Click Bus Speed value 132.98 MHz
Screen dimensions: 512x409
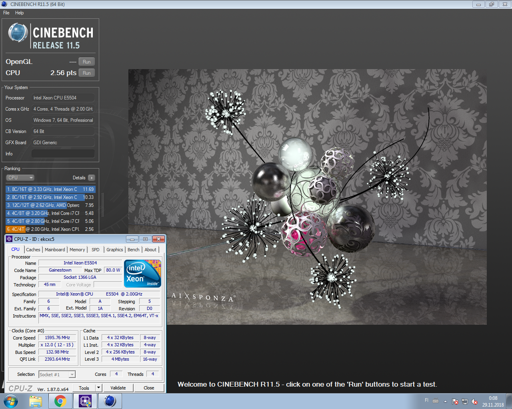coord(57,352)
